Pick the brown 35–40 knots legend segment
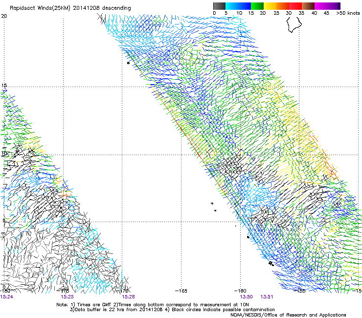Screen dimensions: 362x318 coord(308,6)
